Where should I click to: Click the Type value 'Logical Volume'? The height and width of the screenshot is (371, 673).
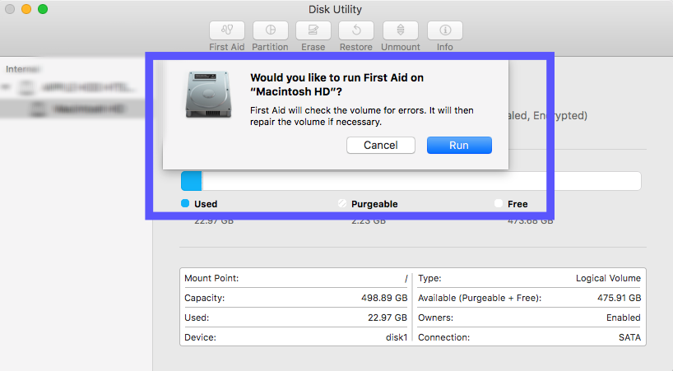608,278
